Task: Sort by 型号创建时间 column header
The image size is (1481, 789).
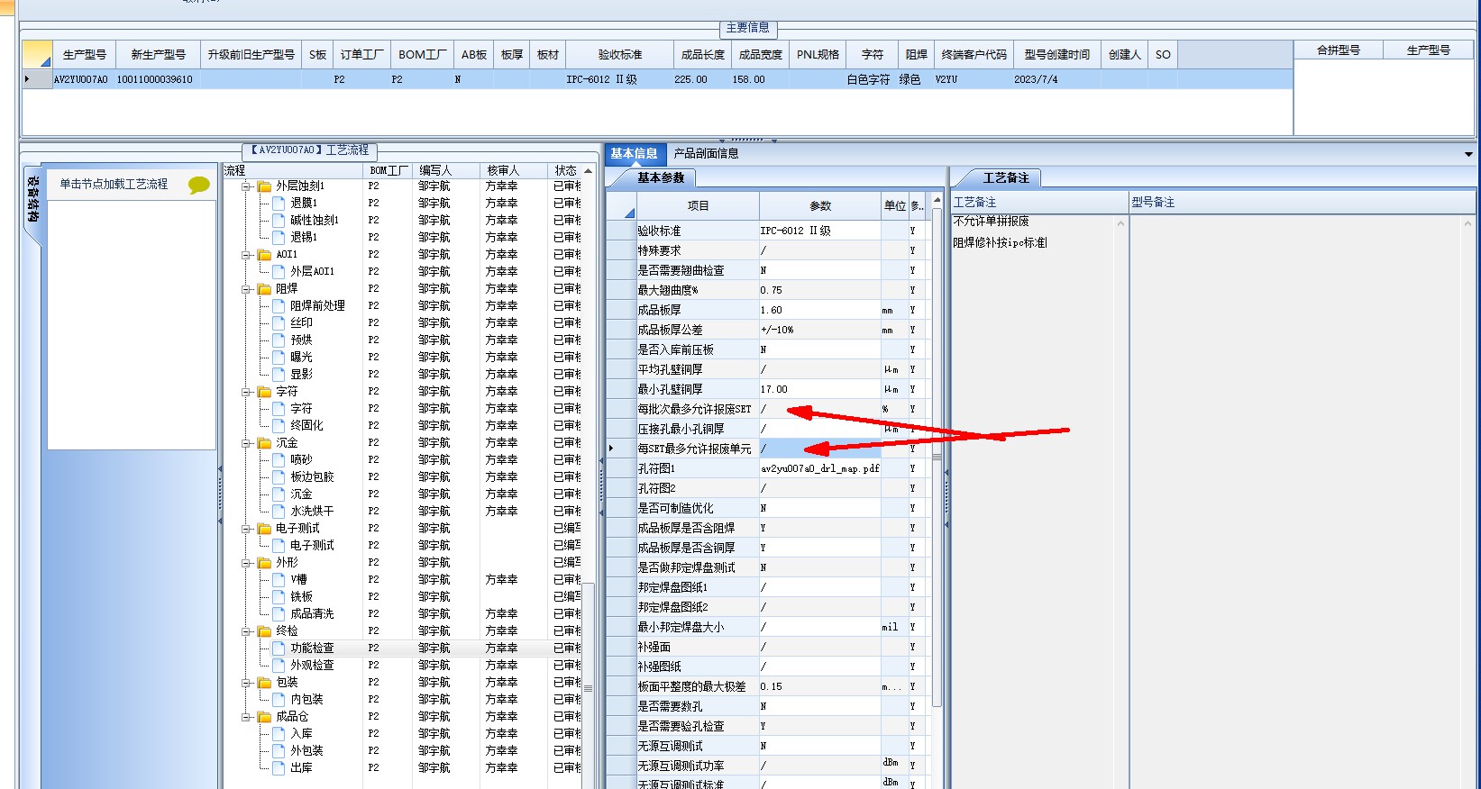Action: point(1056,55)
